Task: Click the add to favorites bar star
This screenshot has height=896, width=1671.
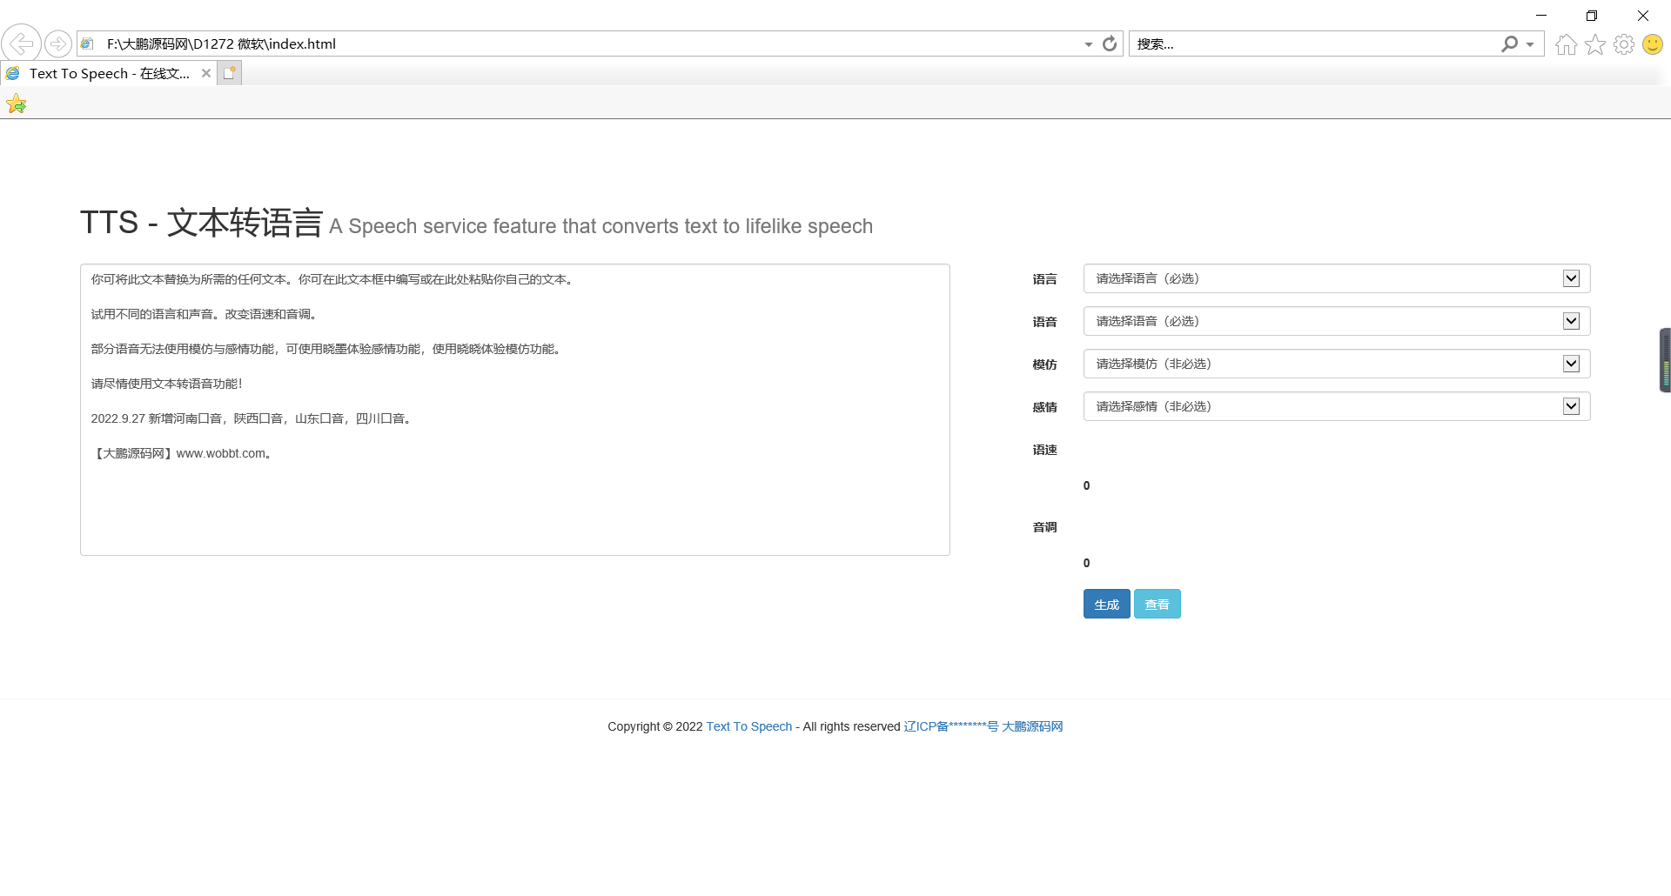Action: tap(17, 105)
